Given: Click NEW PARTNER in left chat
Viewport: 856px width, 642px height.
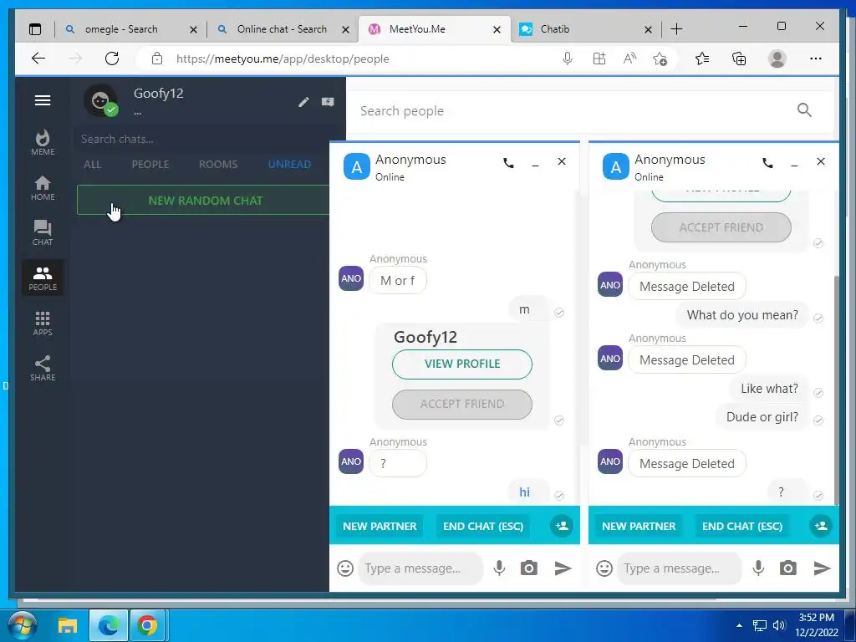Looking at the screenshot, I should [x=380, y=527].
